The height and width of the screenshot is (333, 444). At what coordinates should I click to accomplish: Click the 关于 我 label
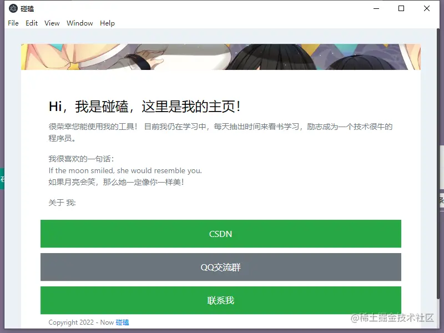pos(61,203)
